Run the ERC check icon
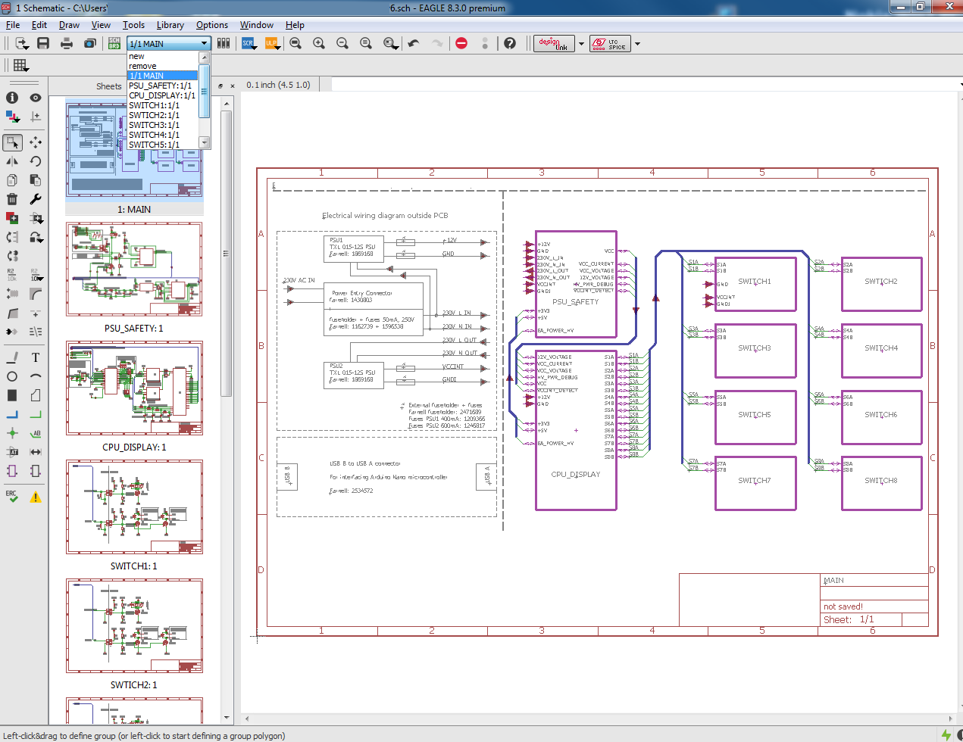This screenshot has height=742, width=963. pyautogui.click(x=12, y=494)
